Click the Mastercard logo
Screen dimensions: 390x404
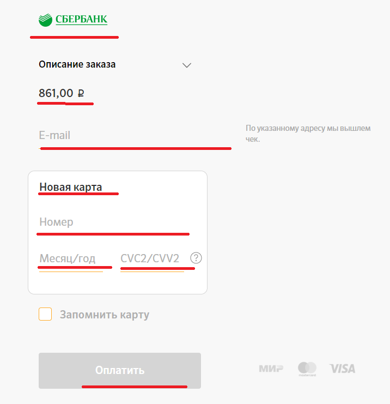pos(307,369)
